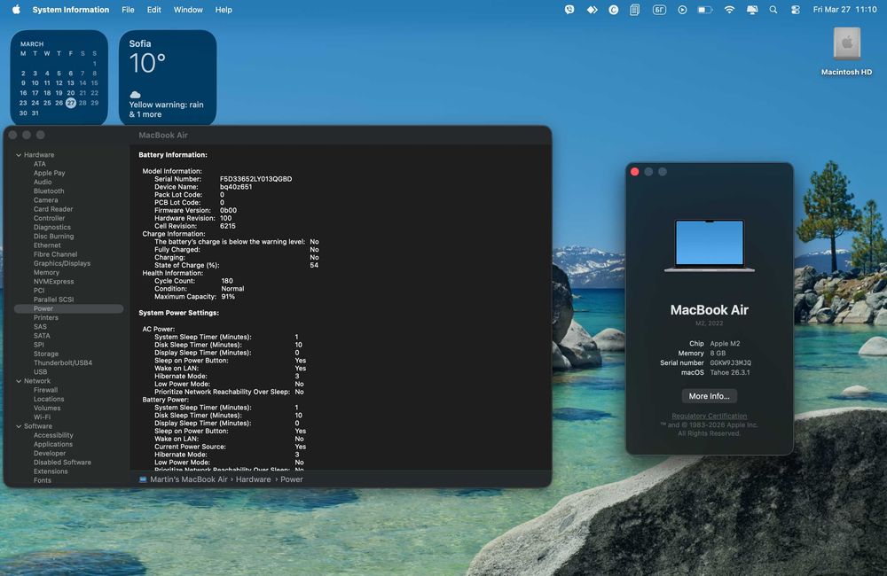Collapse the Software section disclosure triangle
The width and height of the screenshot is (887, 576).
pyautogui.click(x=19, y=426)
